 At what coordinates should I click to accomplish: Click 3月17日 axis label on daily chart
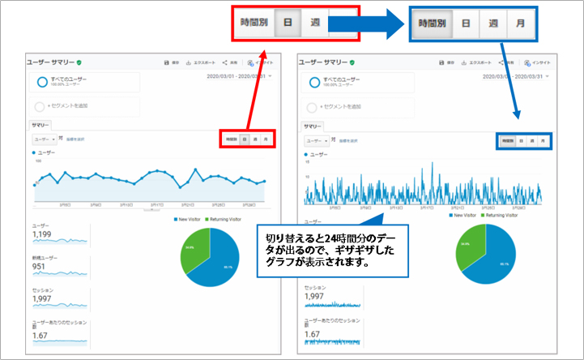pyautogui.click(x=157, y=205)
